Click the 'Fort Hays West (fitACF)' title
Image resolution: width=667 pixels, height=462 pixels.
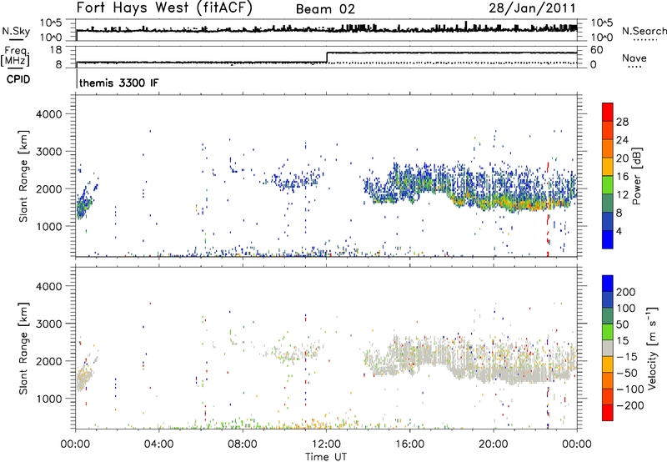[x=164, y=8]
